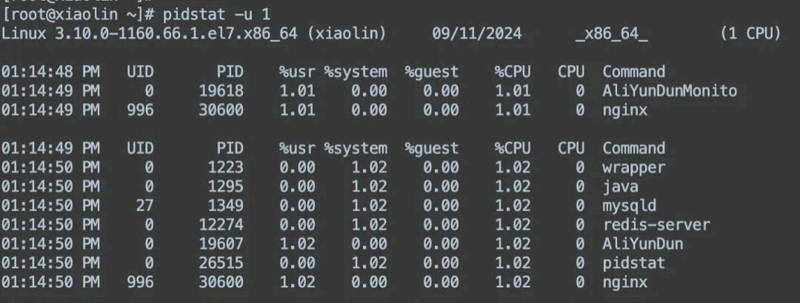Click PID 12274 in the PID column
Screen dimensions: 800x303
221,224
